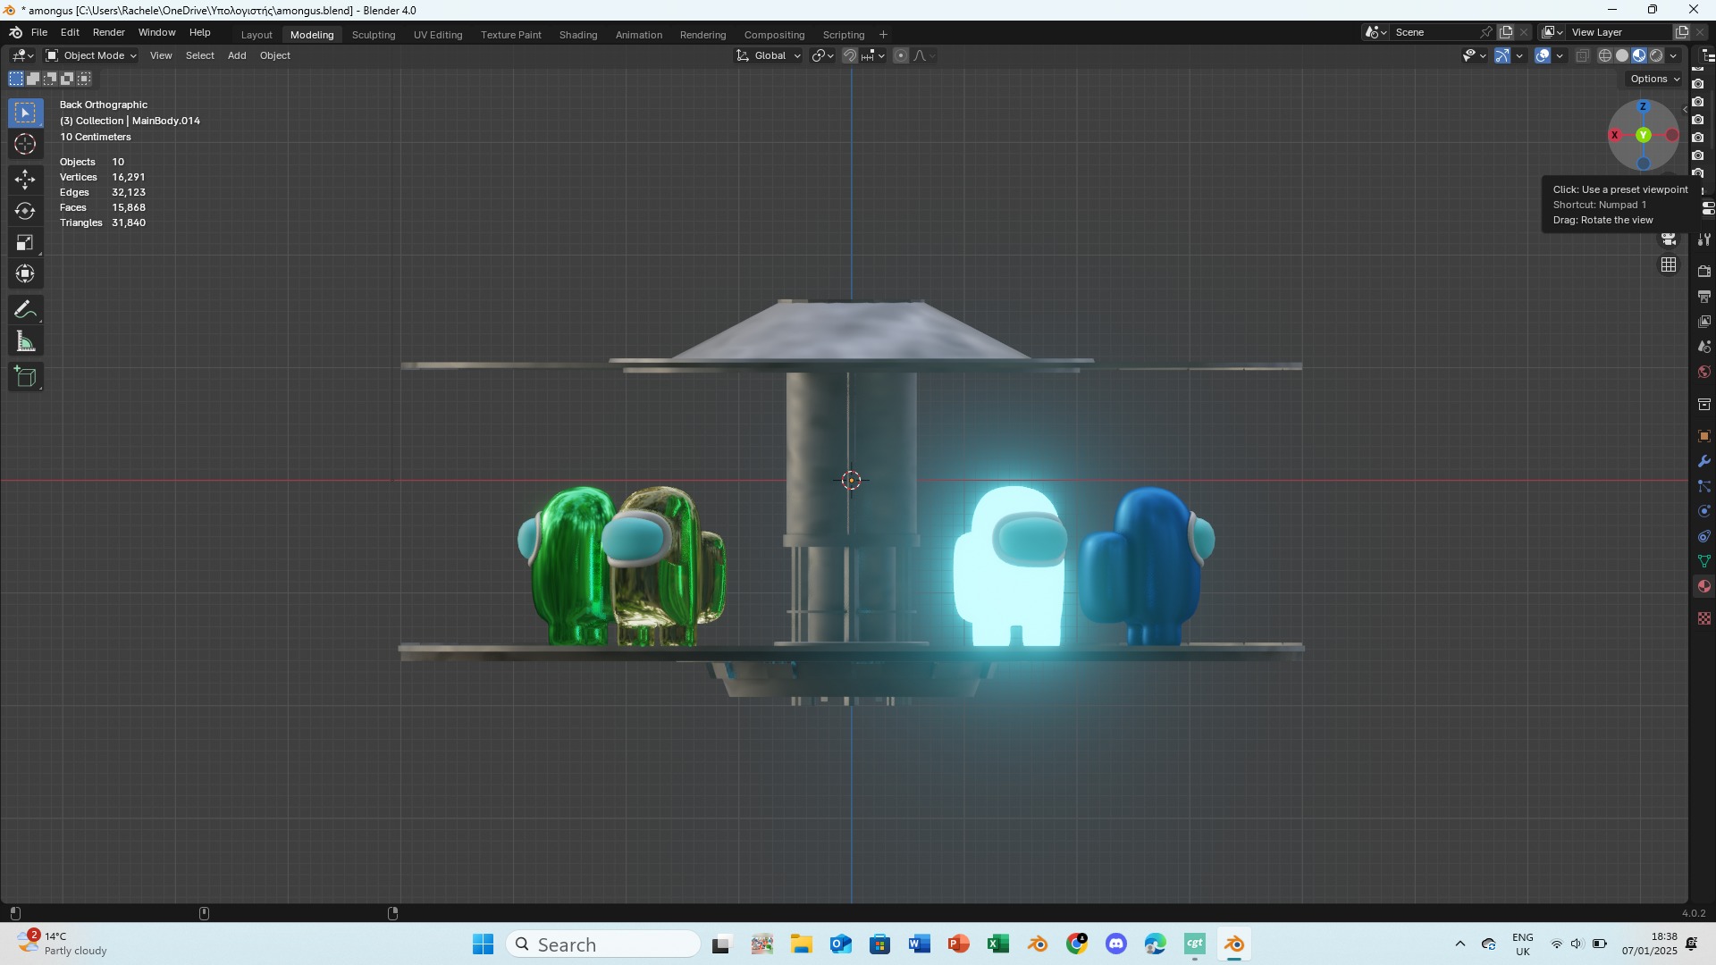This screenshot has width=1716, height=965.
Task: Open the Scene properties tab
Action: [1704, 347]
